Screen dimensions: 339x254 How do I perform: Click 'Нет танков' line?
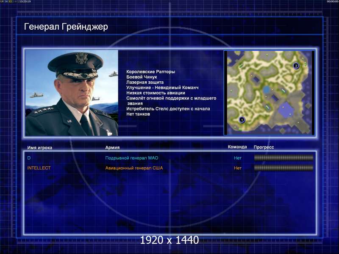pyautogui.click(x=138, y=114)
